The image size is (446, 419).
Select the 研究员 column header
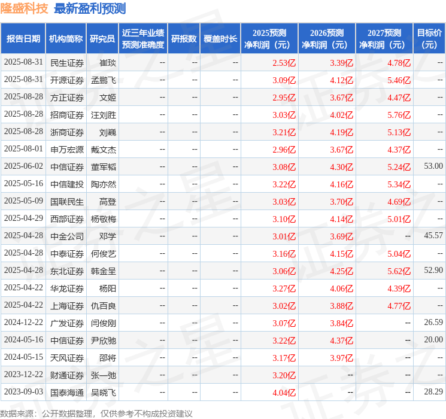[x=102, y=39]
